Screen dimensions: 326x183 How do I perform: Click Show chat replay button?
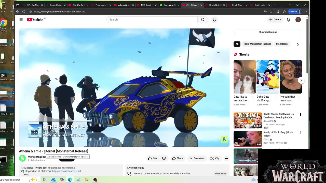click(268, 32)
